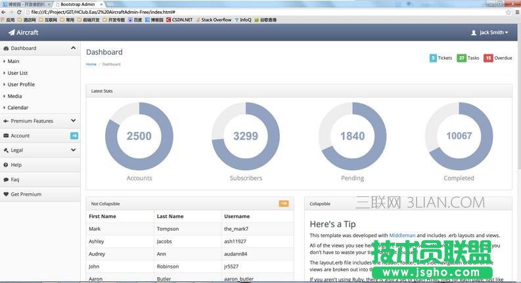The width and height of the screenshot is (521, 283).
Task: Click the Tasks label link
Action: point(473,58)
